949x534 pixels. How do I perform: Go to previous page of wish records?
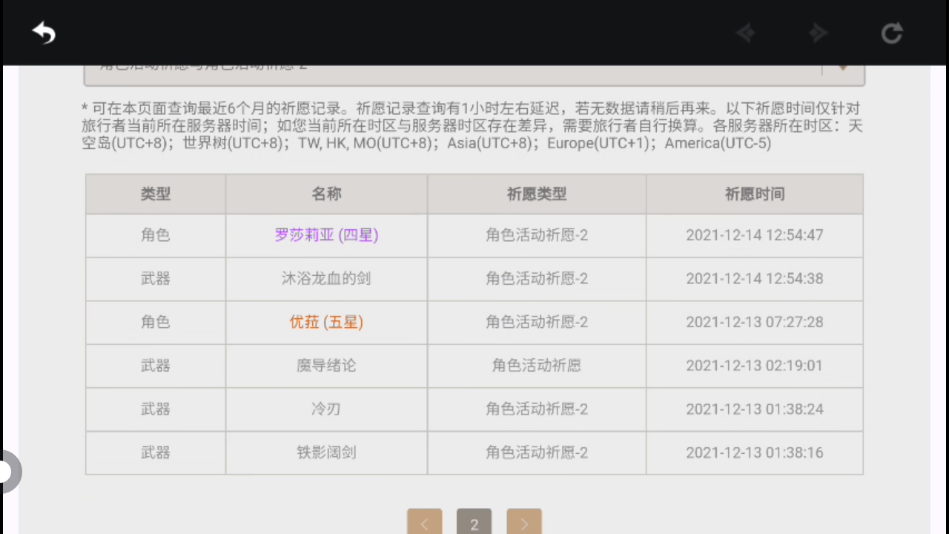[x=424, y=522]
